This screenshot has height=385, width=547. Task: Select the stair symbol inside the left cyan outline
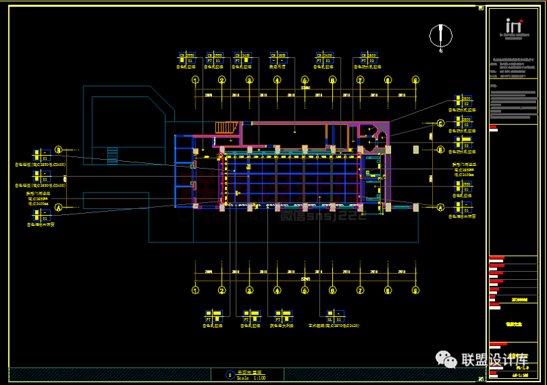point(114,155)
